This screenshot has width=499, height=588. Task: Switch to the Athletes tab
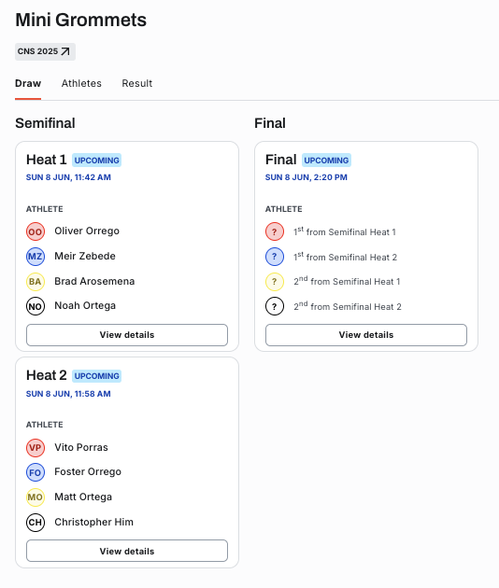click(x=81, y=83)
